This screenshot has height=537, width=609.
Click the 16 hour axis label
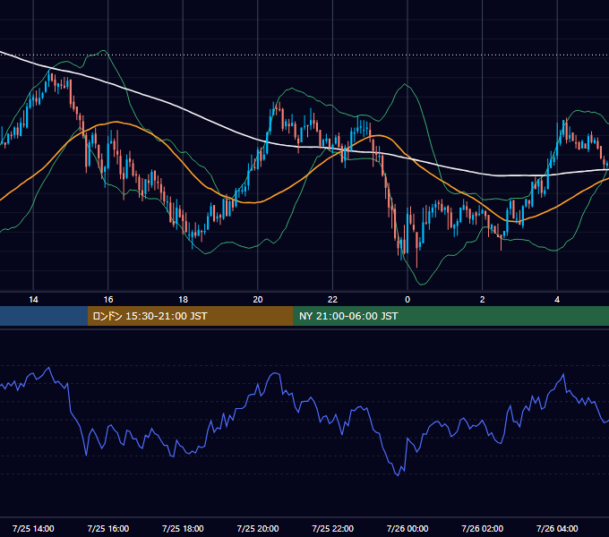(108, 300)
